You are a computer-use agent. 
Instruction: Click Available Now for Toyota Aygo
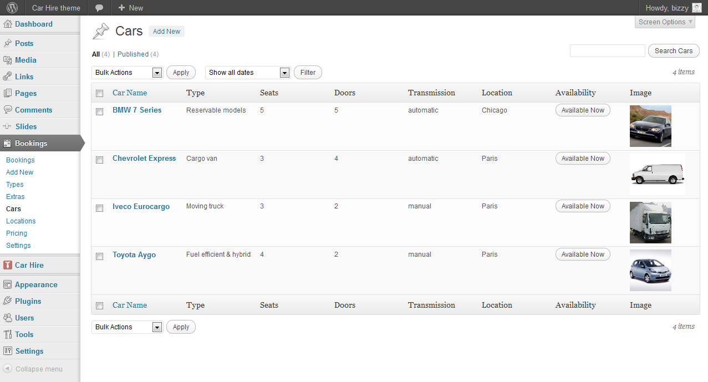click(x=583, y=254)
